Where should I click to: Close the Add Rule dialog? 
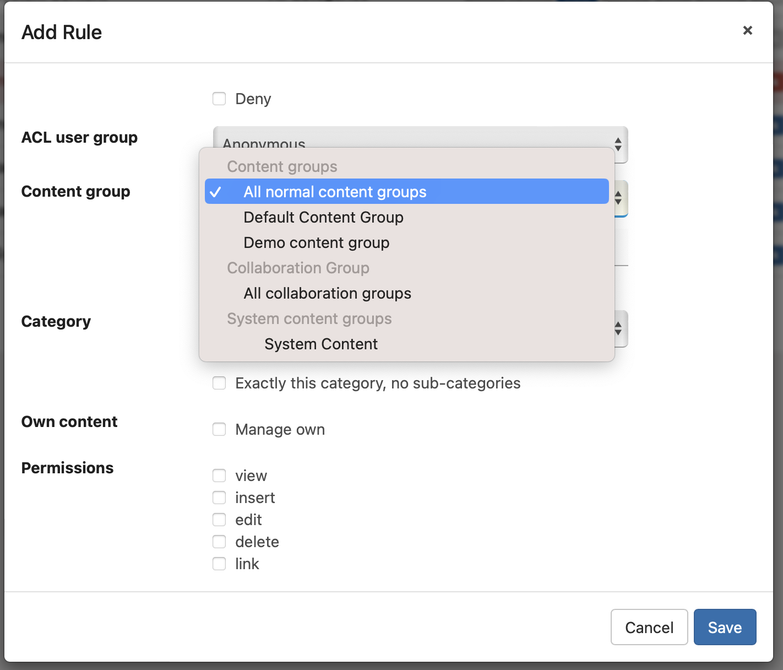(747, 30)
